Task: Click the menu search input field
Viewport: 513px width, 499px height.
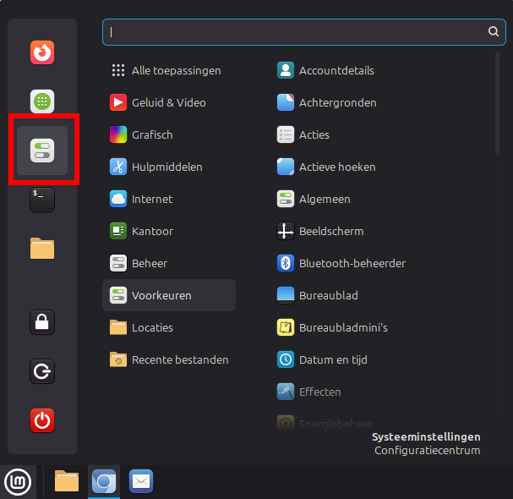Action: (296, 31)
